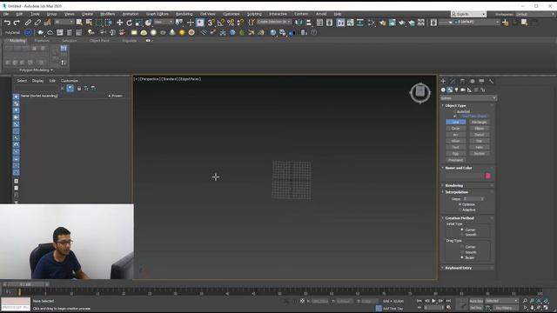Click the Undo arrow in main toolbar
The image size is (557, 313).
7,23
